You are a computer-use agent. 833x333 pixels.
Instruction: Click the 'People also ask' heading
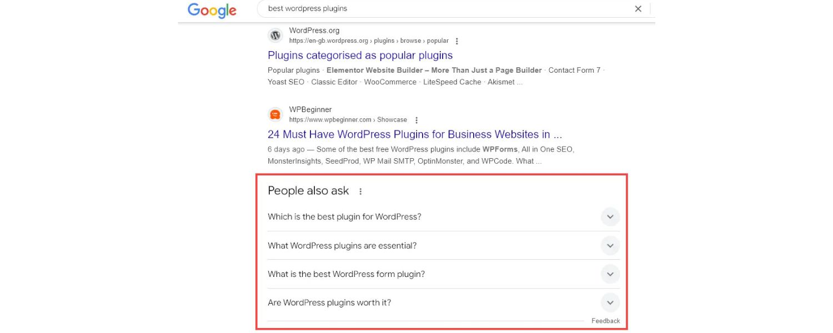pyautogui.click(x=308, y=190)
